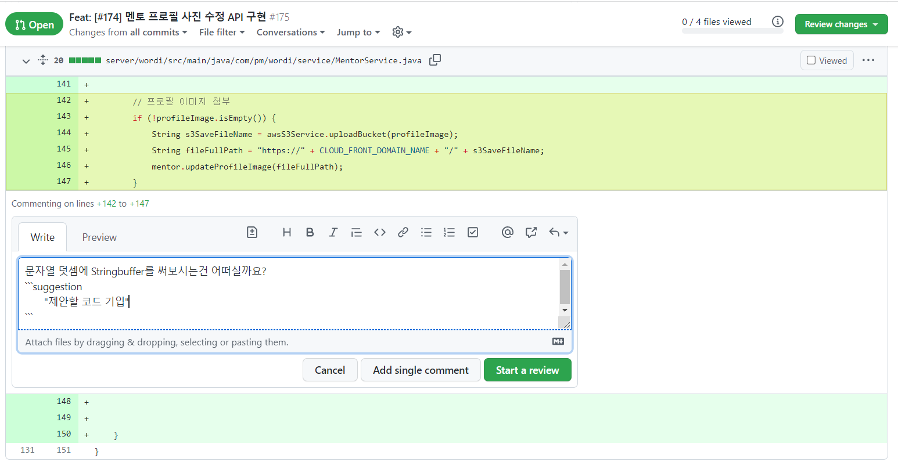Click line number 147 in the diff
Viewport: 898px width, 469px height.
pyautogui.click(x=64, y=182)
